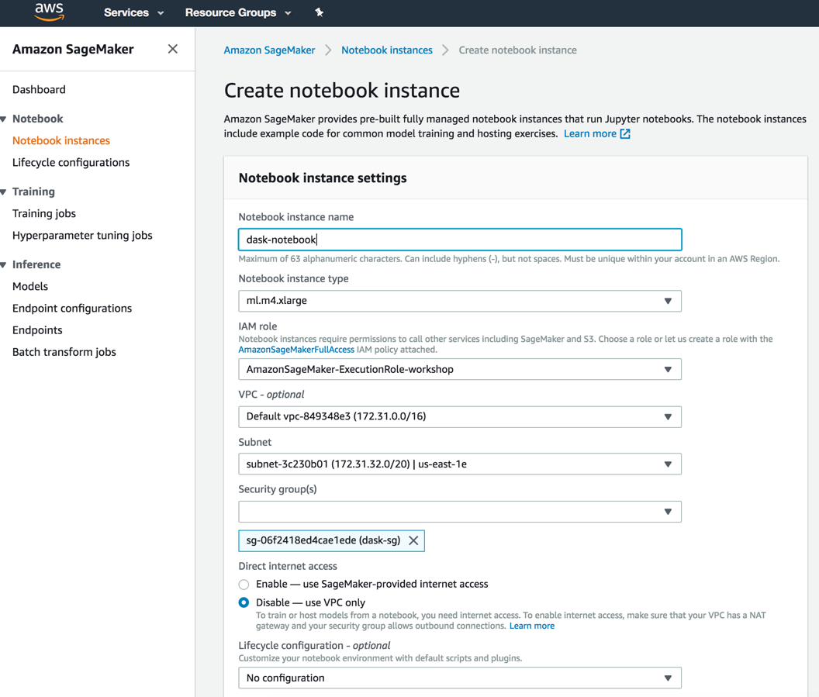
Task: Open the Resource Groups menu
Action: [x=237, y=12]
